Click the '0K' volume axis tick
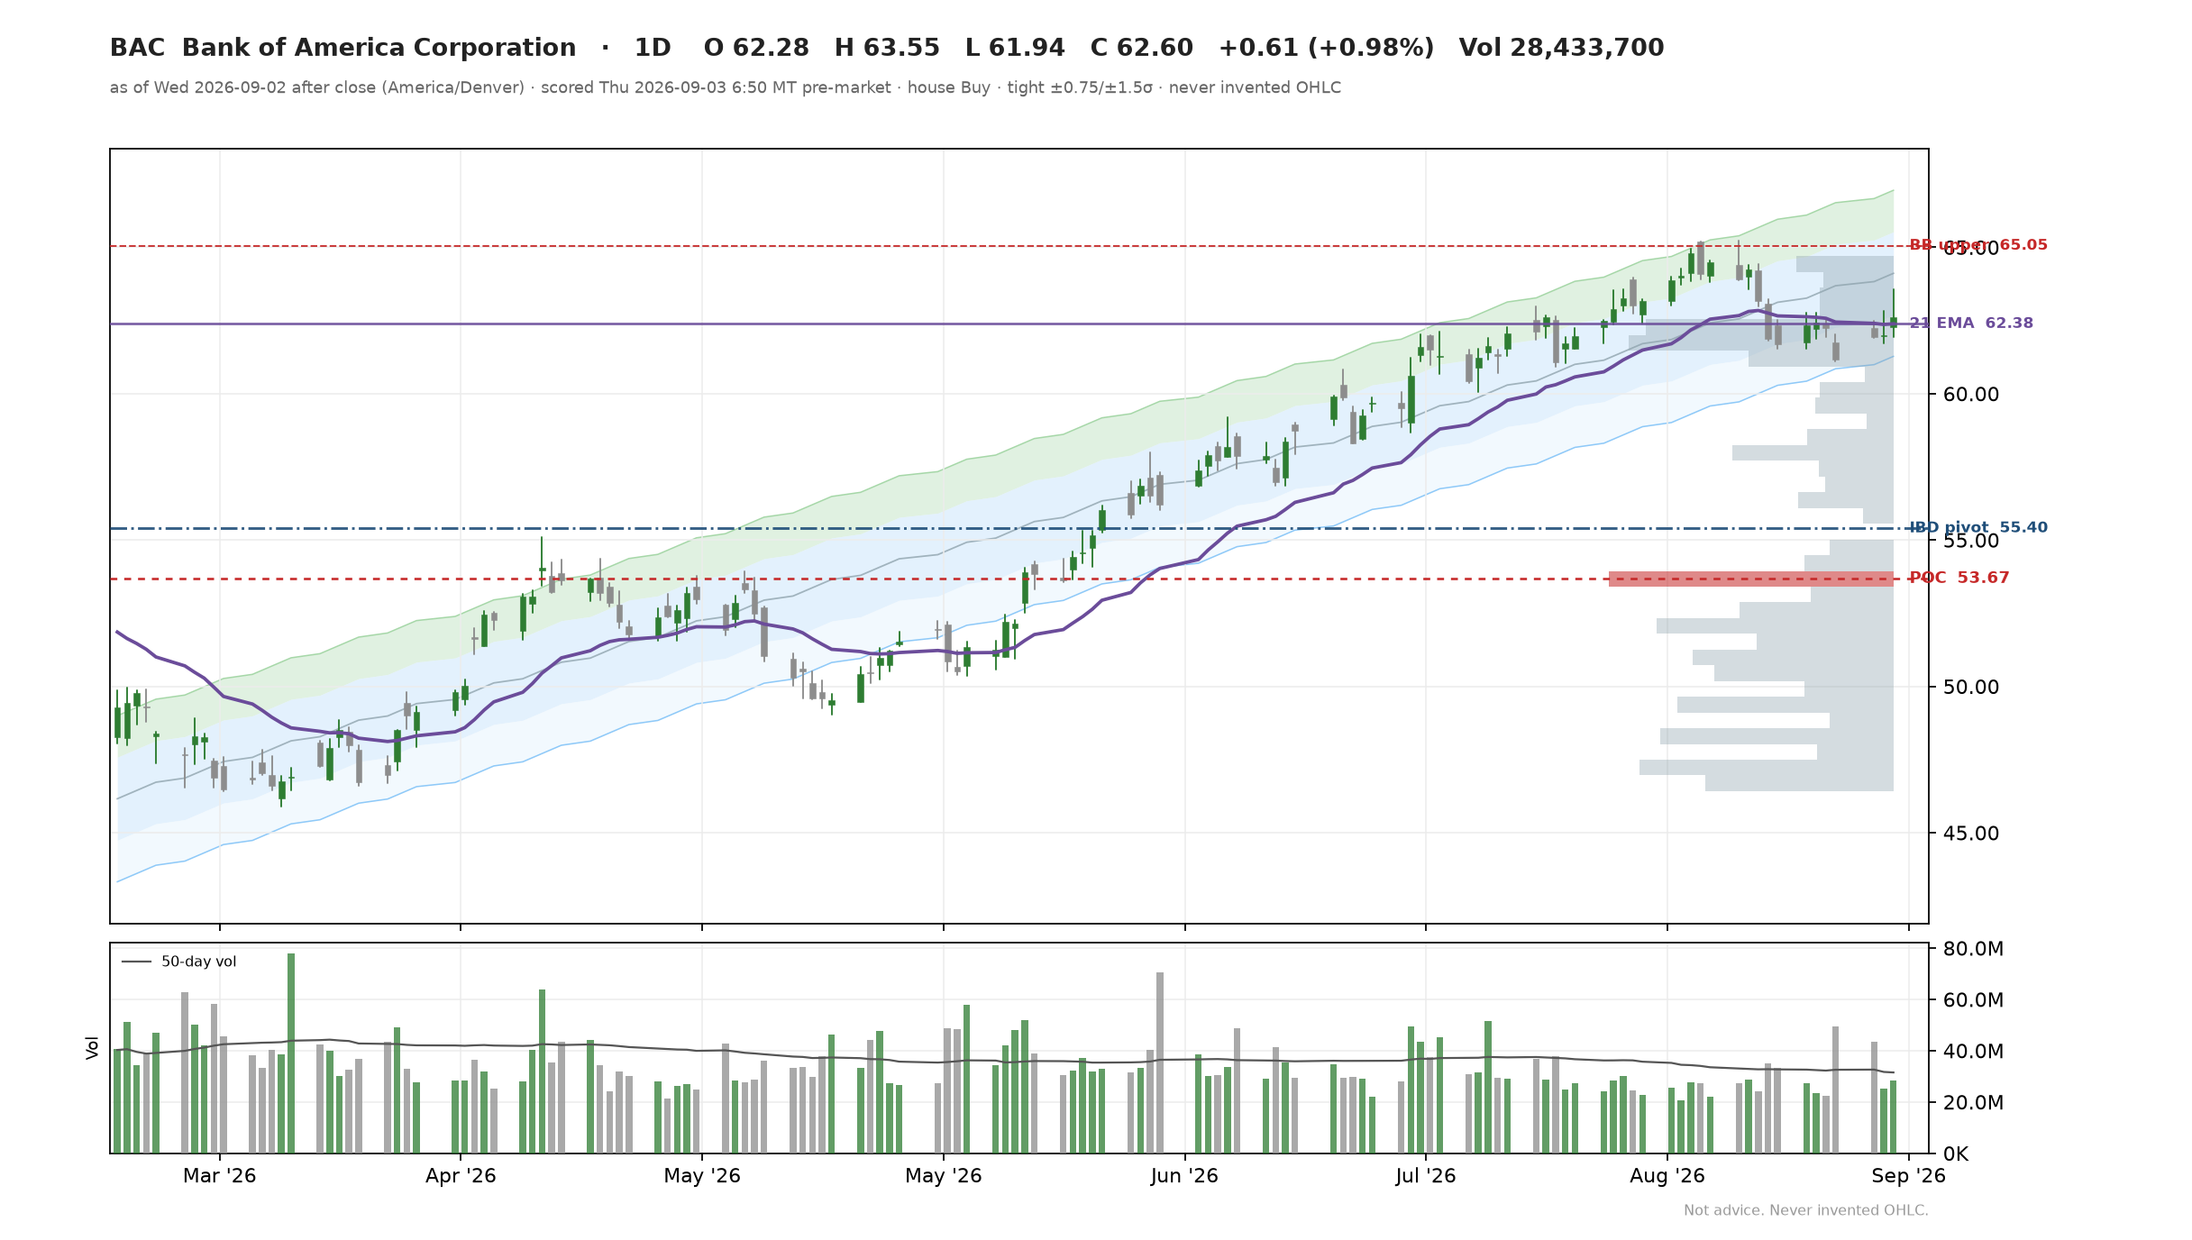This screenshot has width=2192, height=1240. point(1956,1154)
